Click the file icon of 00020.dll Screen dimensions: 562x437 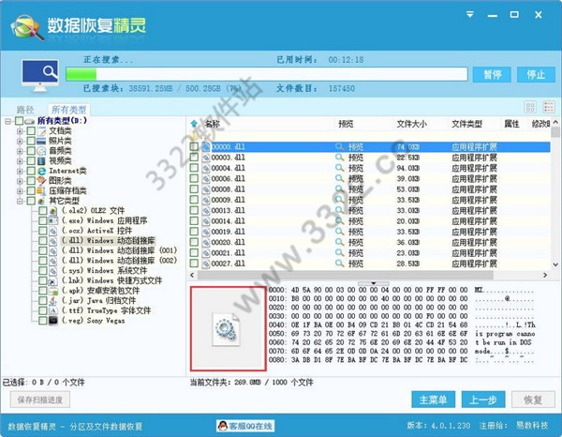(206, 242)
